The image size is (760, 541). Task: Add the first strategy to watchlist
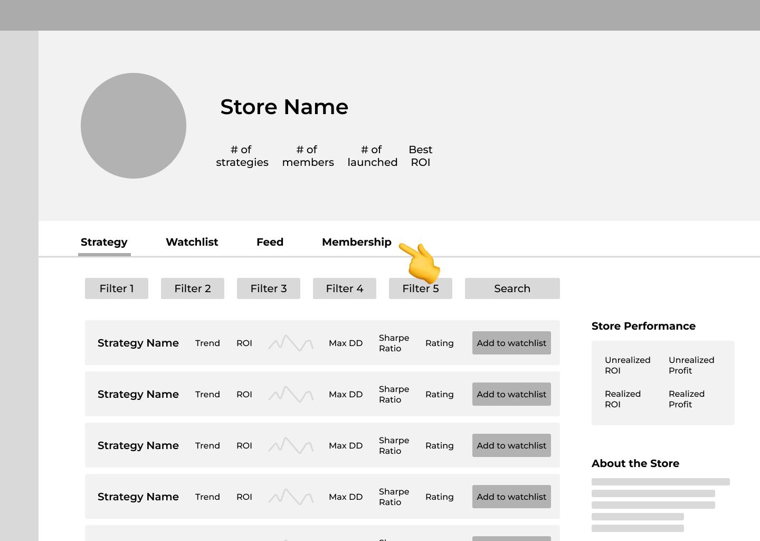click(x=511, y=343)
